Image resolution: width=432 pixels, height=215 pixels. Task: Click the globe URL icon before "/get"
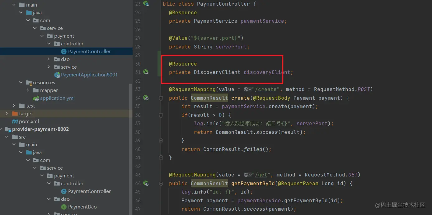[x=246, y=175]
